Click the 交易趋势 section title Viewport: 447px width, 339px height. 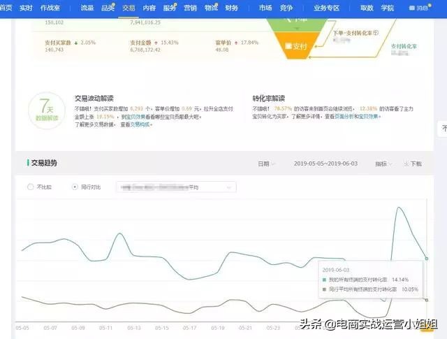pyautogui.click(x=44, y=163)
